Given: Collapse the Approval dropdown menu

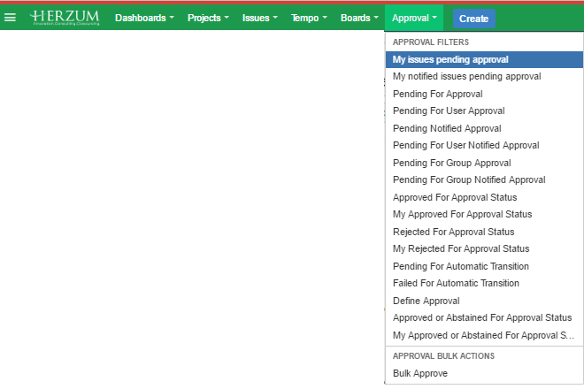Looking at the screenshot, I should [x=414, y=18].
